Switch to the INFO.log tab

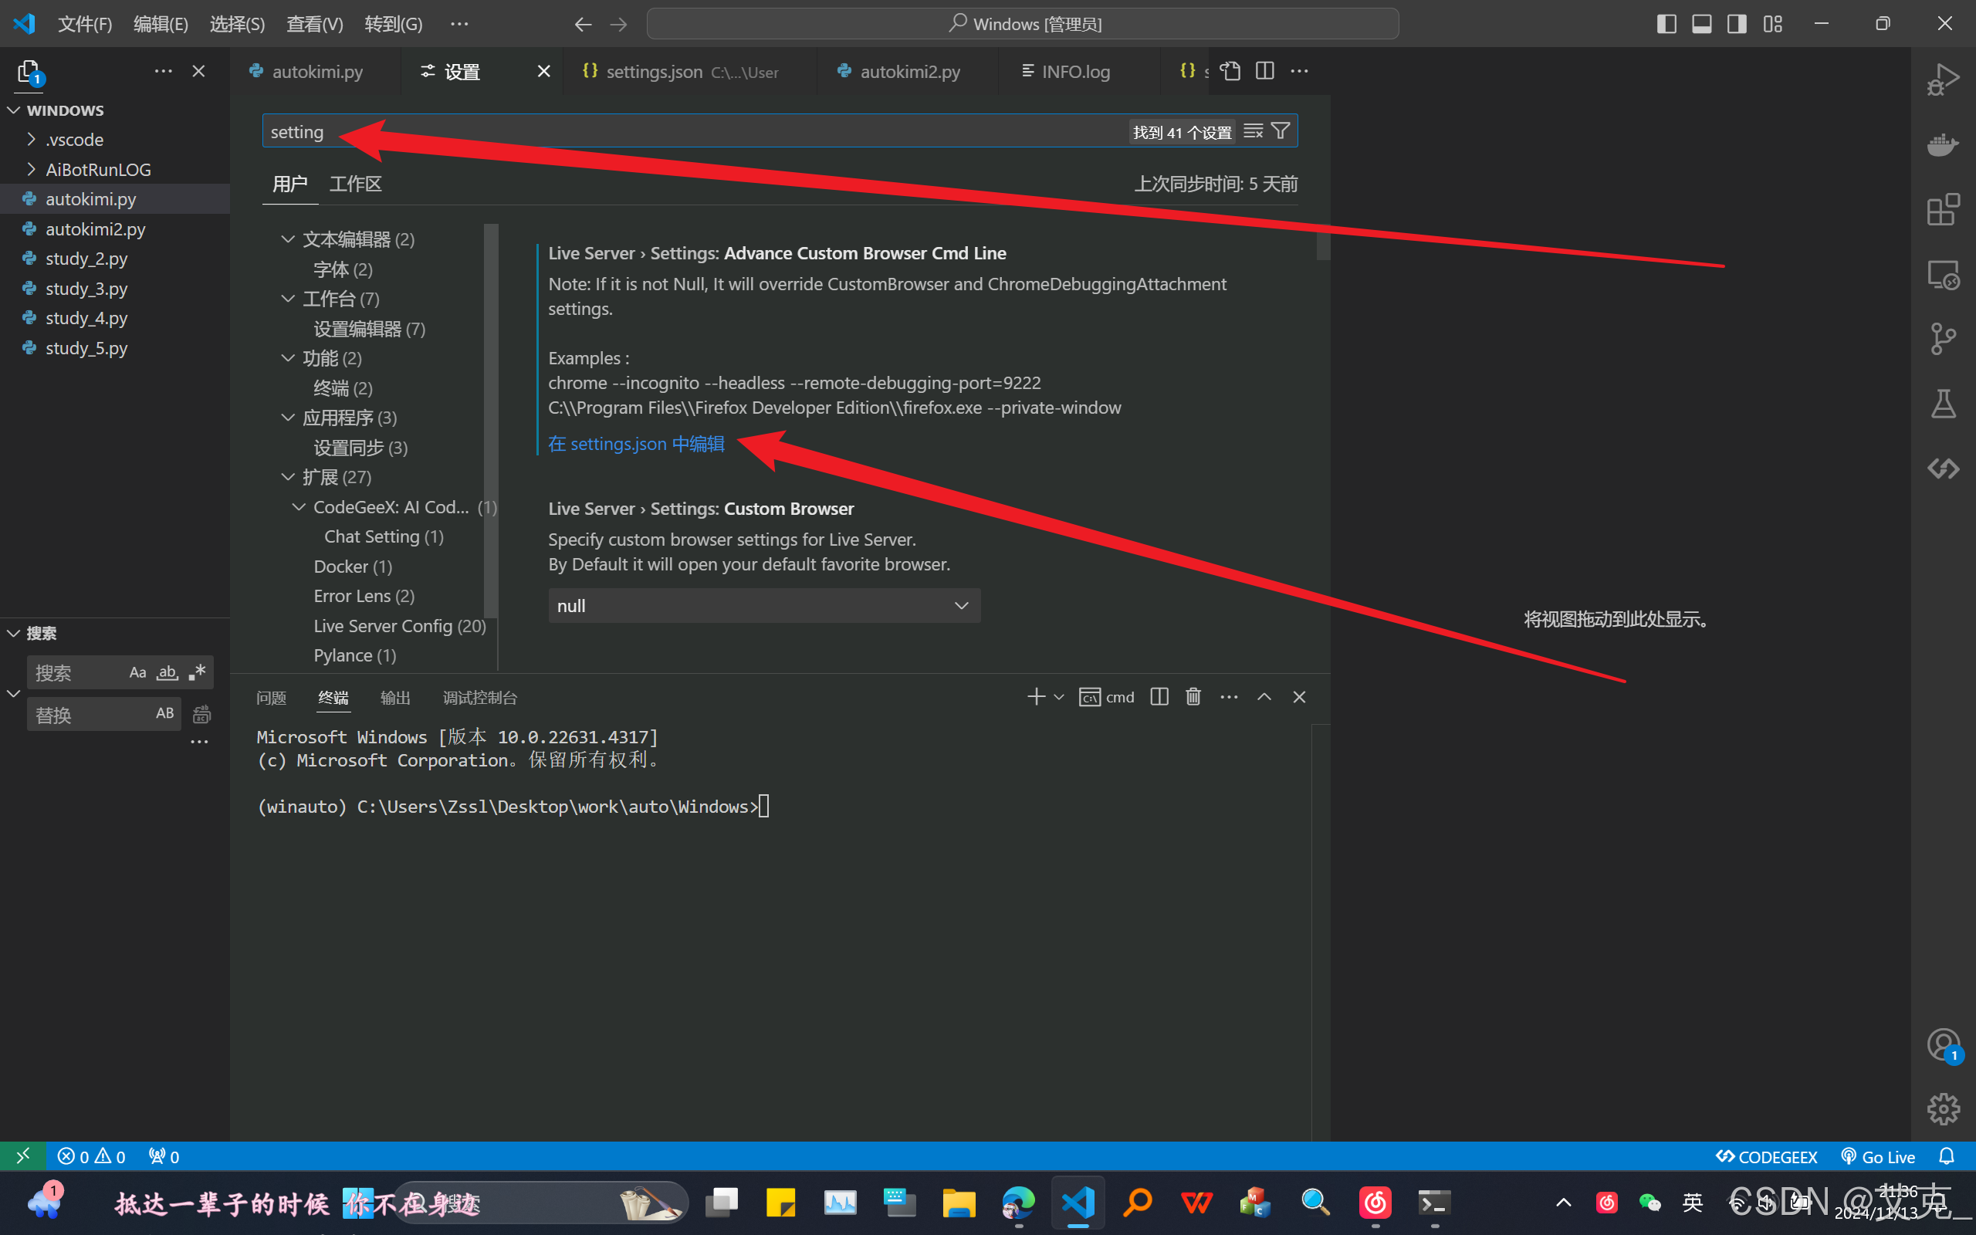coord(1076,71)
